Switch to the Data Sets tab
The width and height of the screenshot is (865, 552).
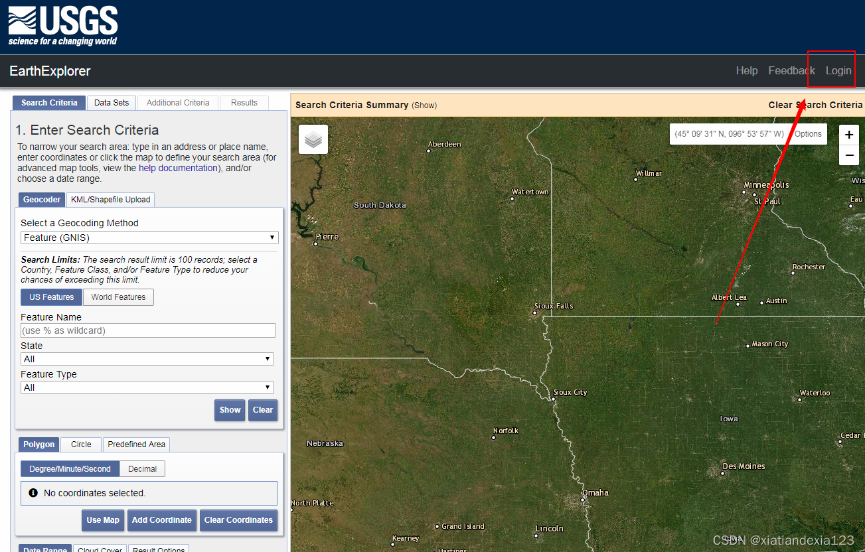tap(112, 103)
